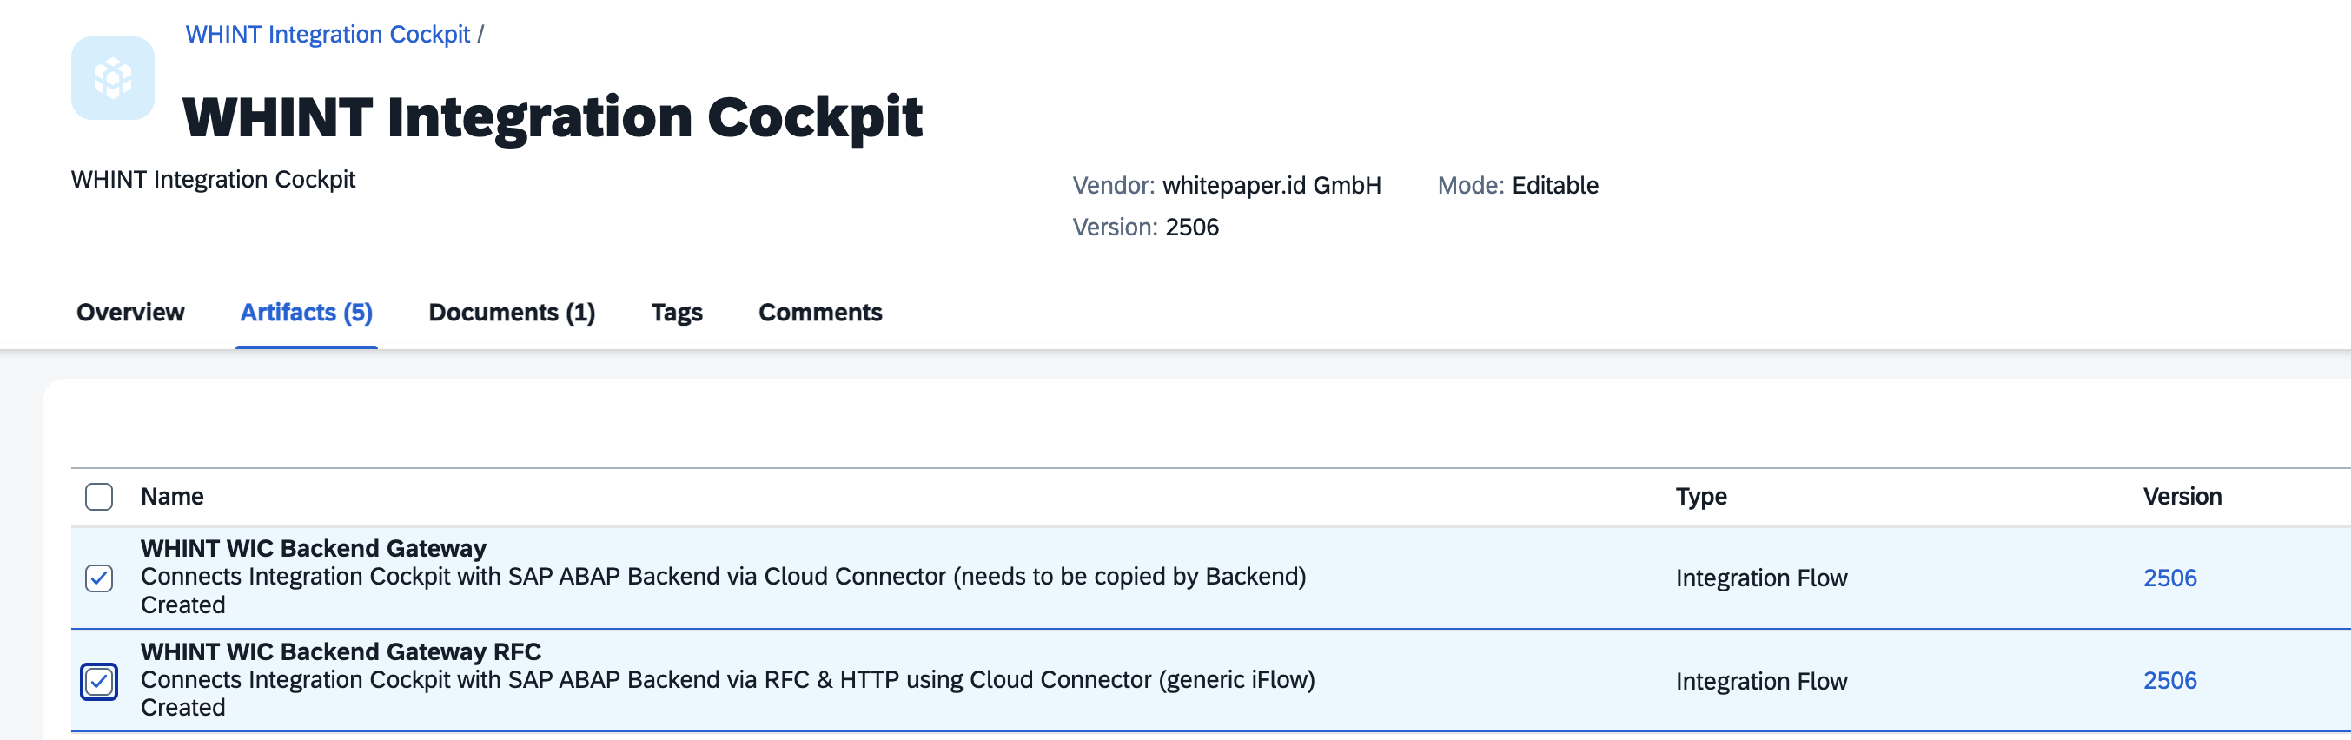Click the Editable mode value
Viewport: 2351px width, 740px height.
point(1554,185)
